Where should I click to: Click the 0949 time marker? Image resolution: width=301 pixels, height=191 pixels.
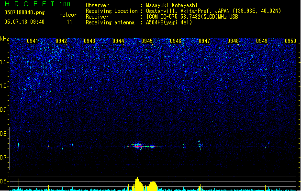262,41
